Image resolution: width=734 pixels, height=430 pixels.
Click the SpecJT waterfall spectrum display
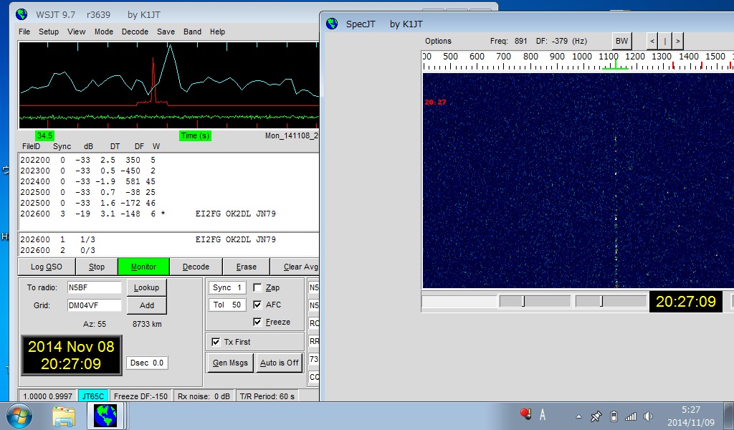coord(578,181)
